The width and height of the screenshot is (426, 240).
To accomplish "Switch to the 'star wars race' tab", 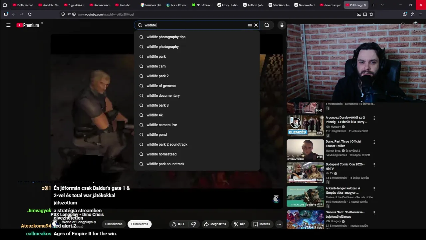I will 100,5.
